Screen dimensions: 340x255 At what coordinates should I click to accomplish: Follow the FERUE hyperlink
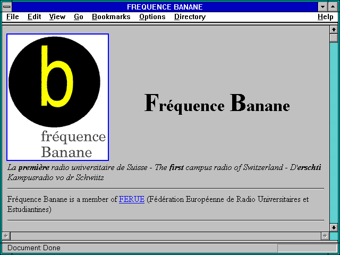(132, 199)
